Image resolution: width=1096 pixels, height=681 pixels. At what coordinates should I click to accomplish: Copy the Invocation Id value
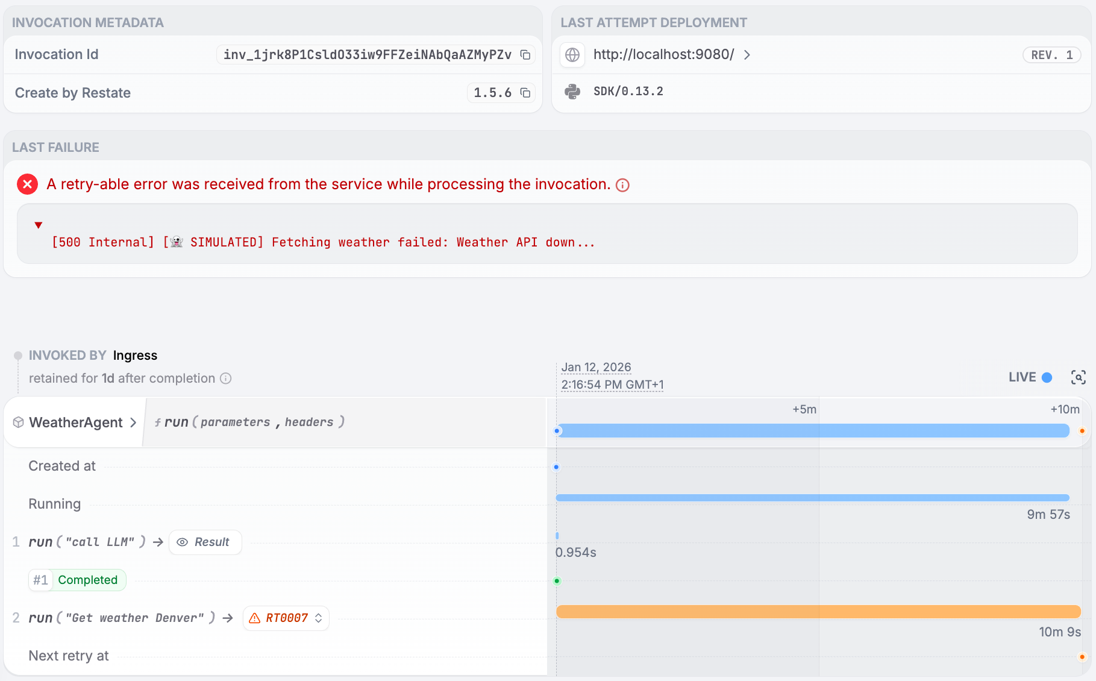[525, 55]
